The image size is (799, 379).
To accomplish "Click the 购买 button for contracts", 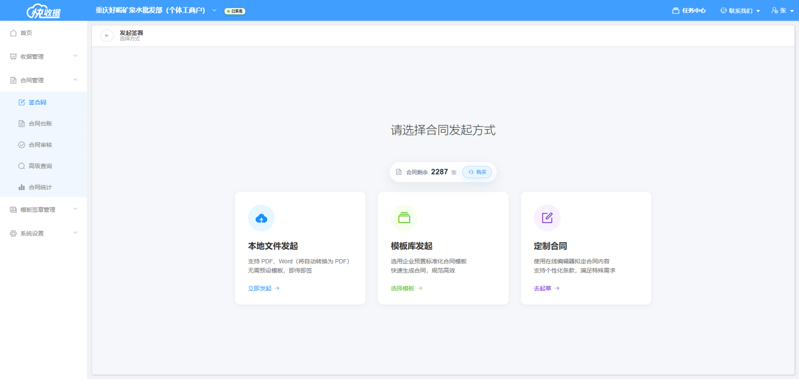I will [477, 172].
